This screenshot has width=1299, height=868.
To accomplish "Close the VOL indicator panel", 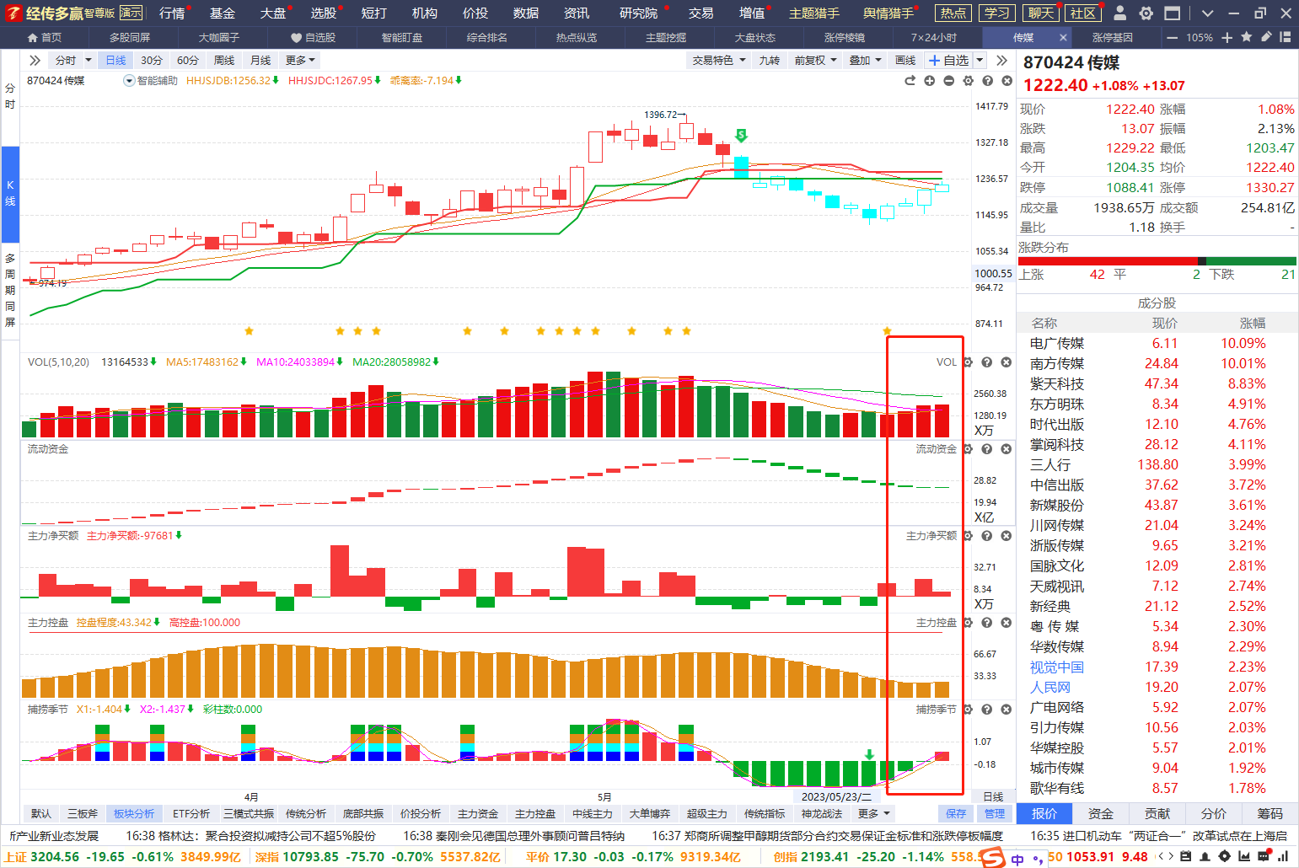I will pos(1006,362).
